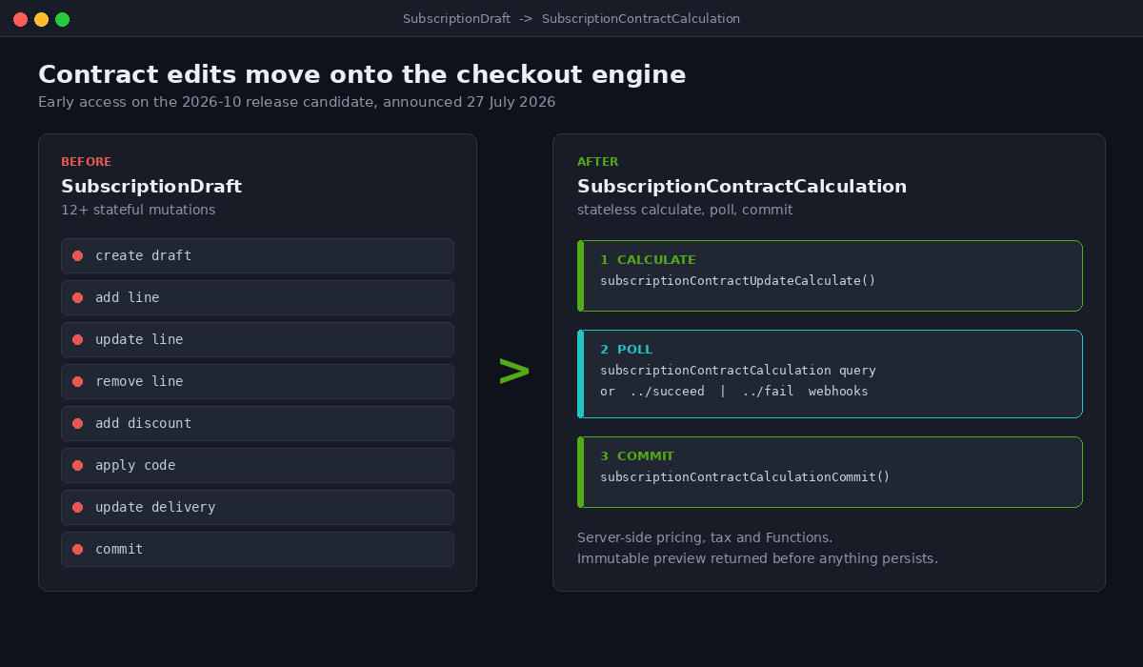Viewport: 1143px width, 667px height.
Task: Click the red dot beside remove line
Action: (x=77, y=381)
